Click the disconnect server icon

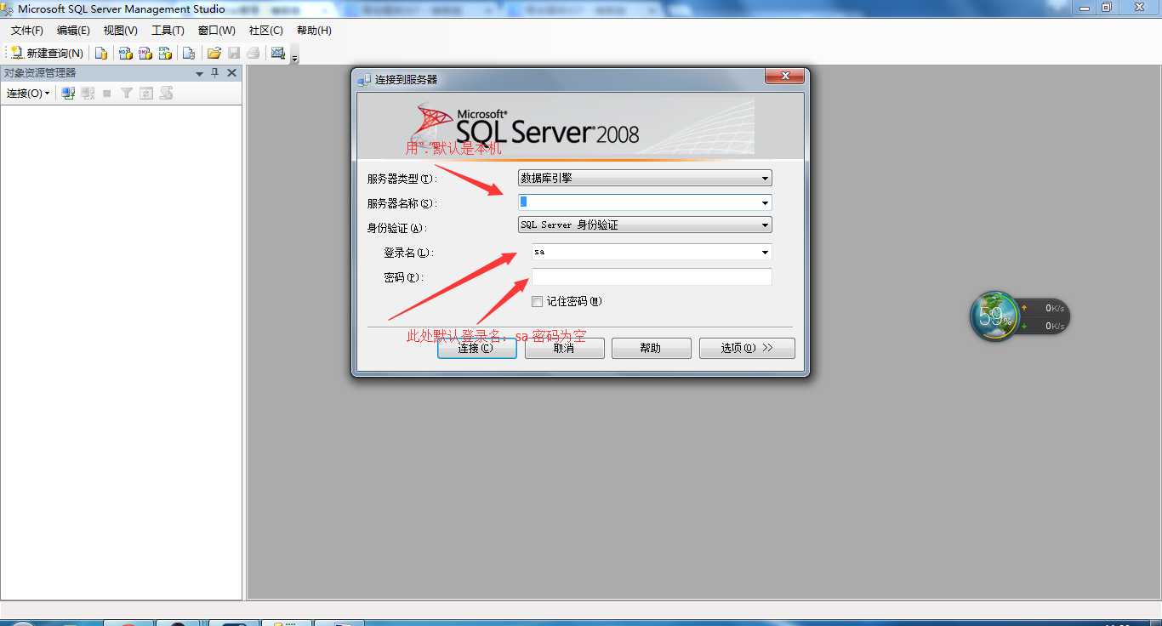coord(88,93)
